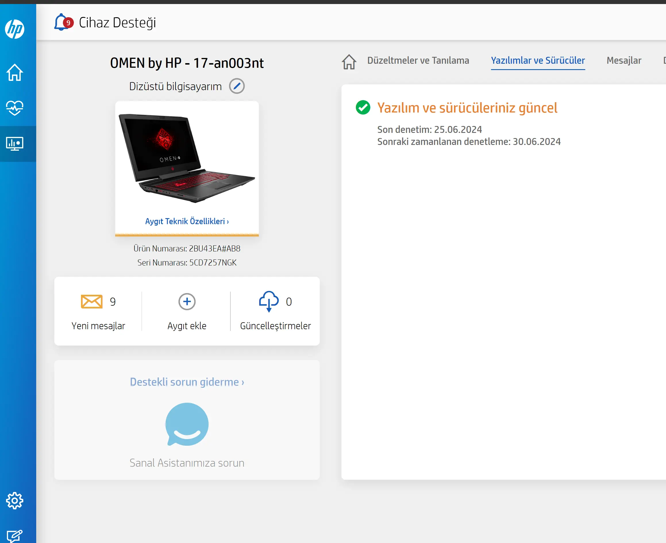Open the virtual assistant chat bubble icon
Image resolution: width=666 pixels, height=543 pixels.
[187, 424]
